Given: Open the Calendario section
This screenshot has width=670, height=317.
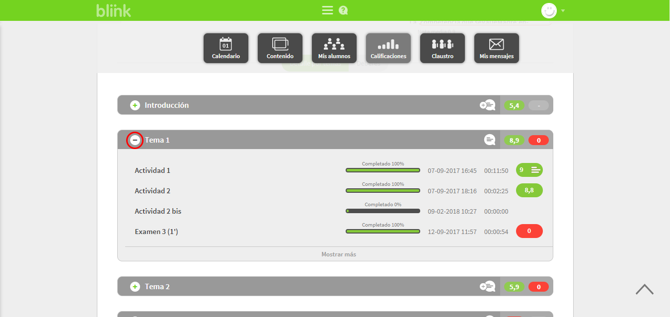Looking at the screenshot, I should (x=225, y=48).
